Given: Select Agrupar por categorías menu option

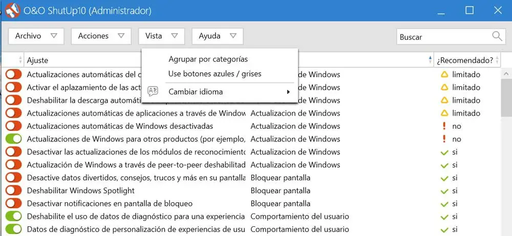Looking at the screenshot, I should pos(208,59).
